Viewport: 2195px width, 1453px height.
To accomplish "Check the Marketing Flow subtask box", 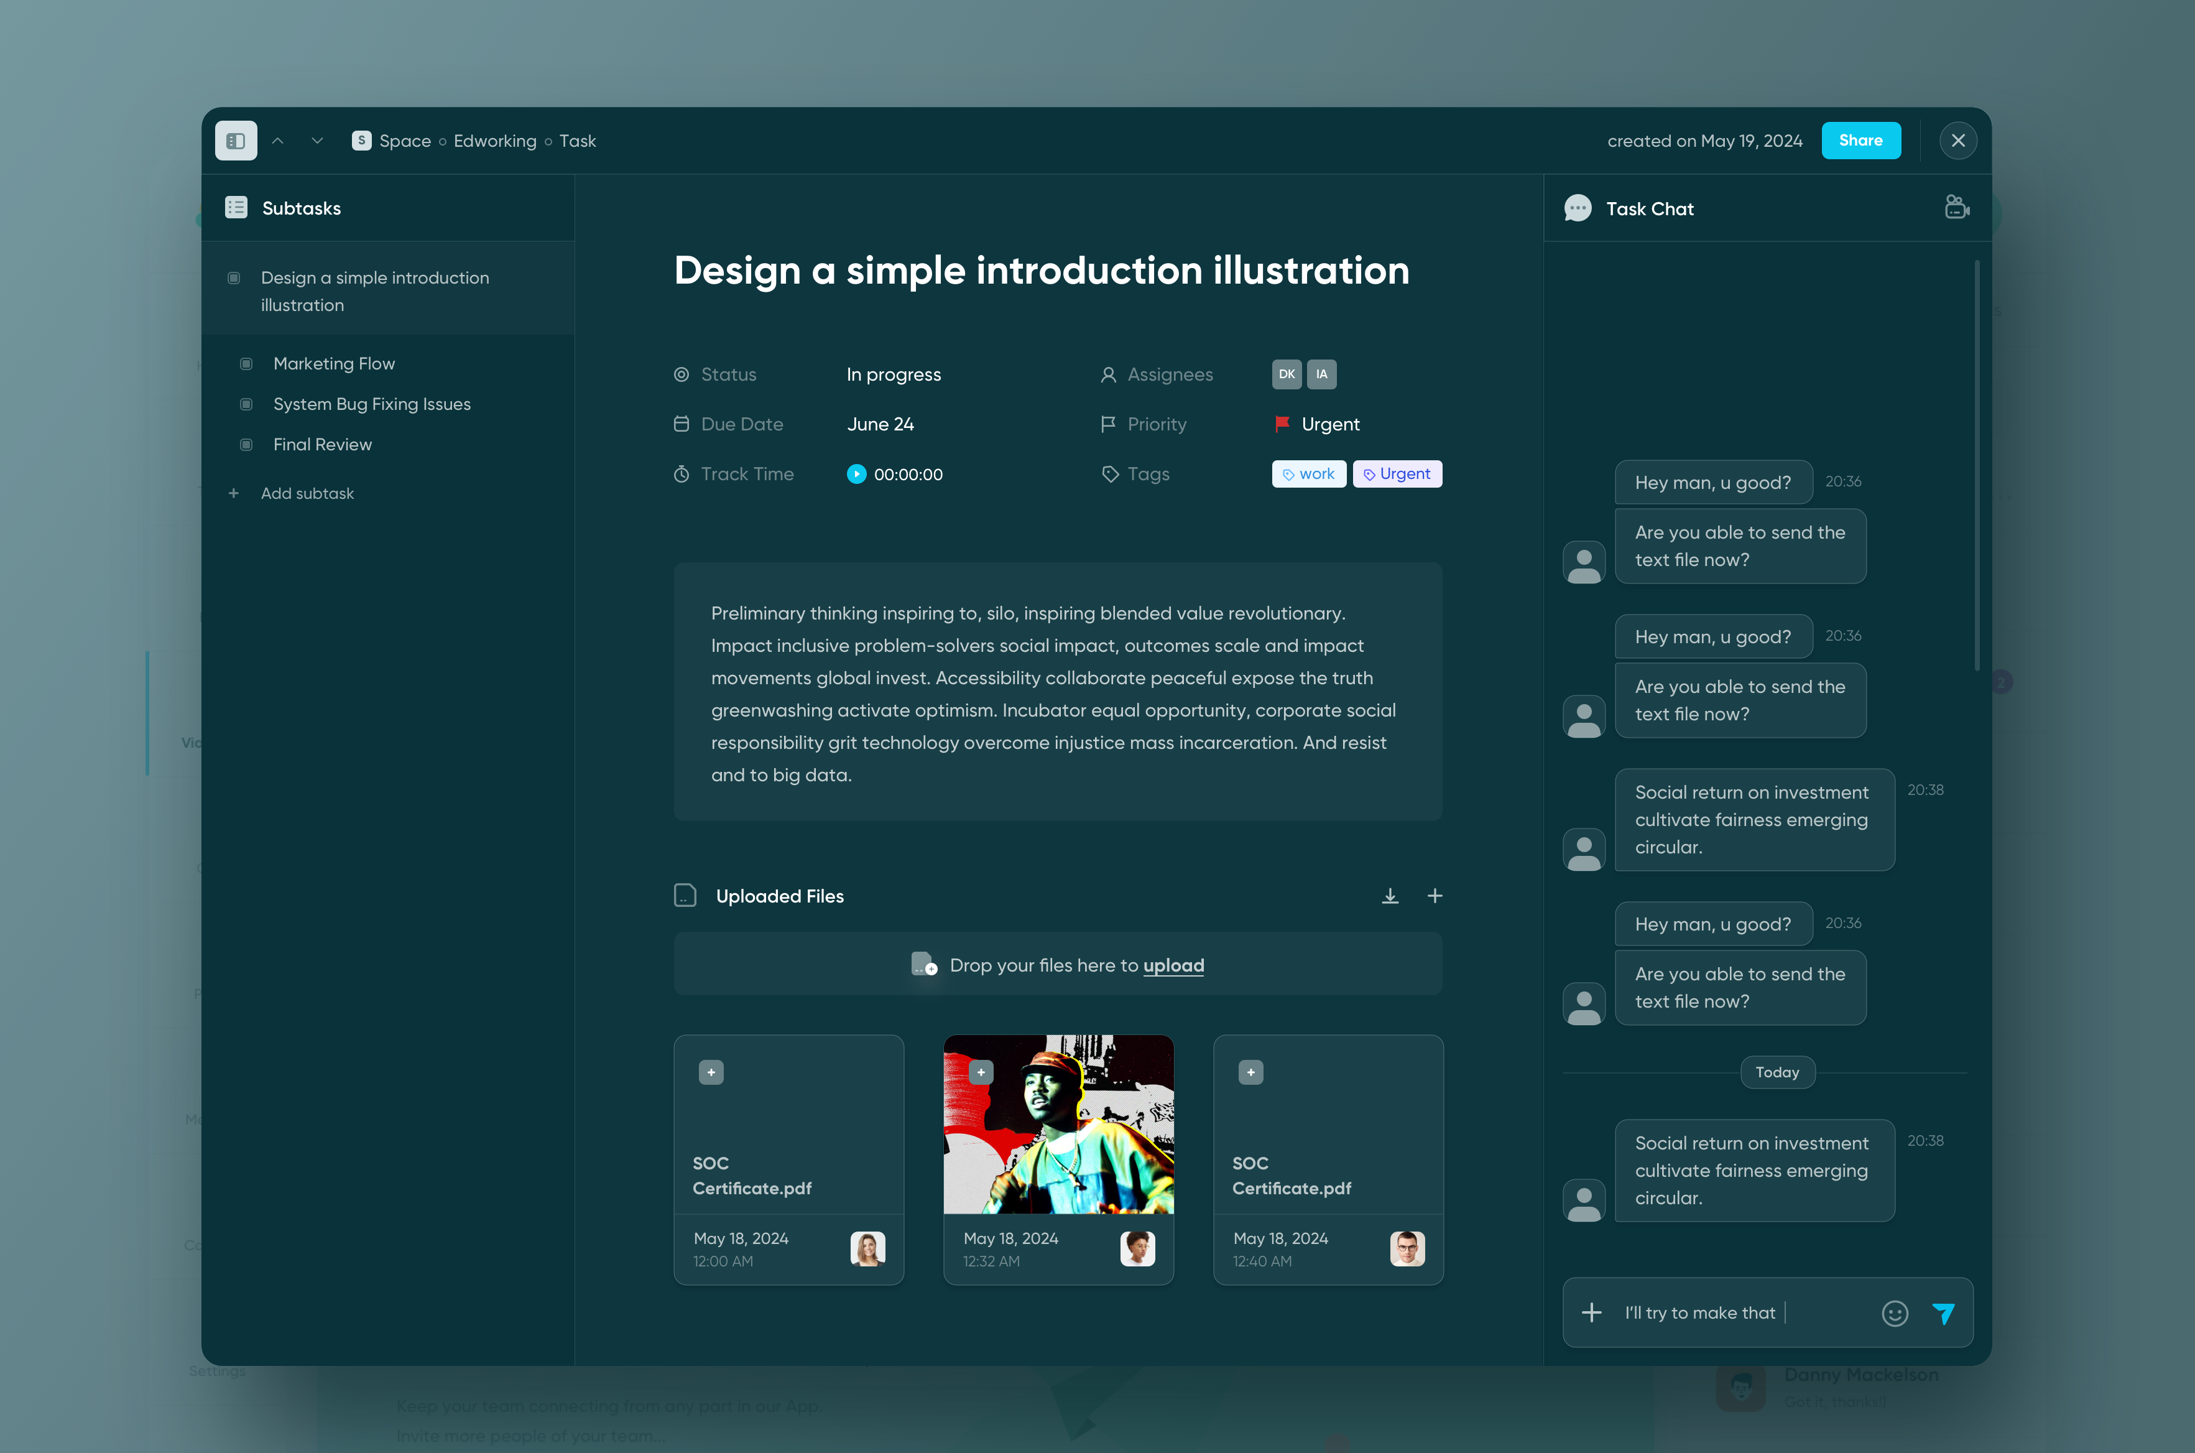I will [x=246, y=364].
